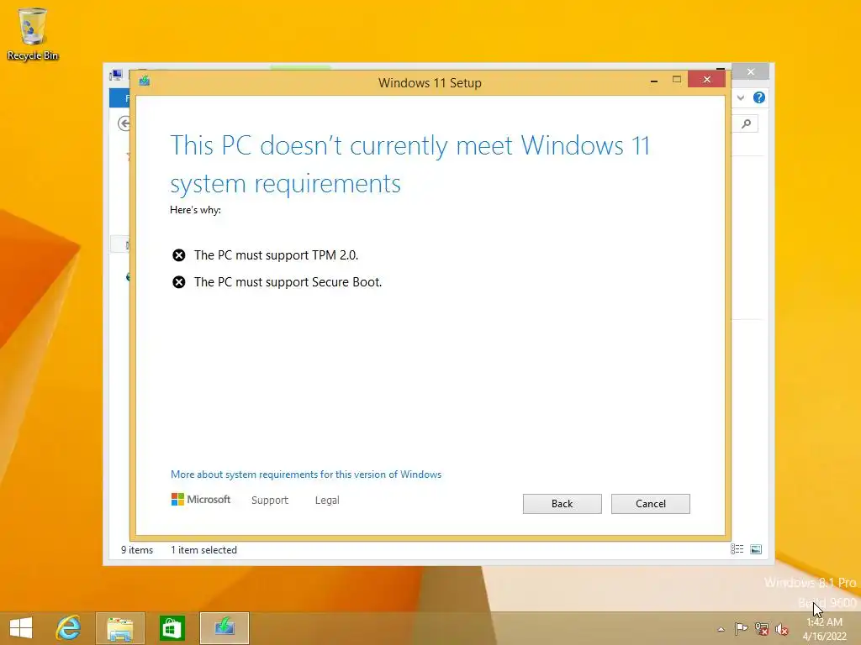
Task: Open the Legal link
Action: point(327,501)
